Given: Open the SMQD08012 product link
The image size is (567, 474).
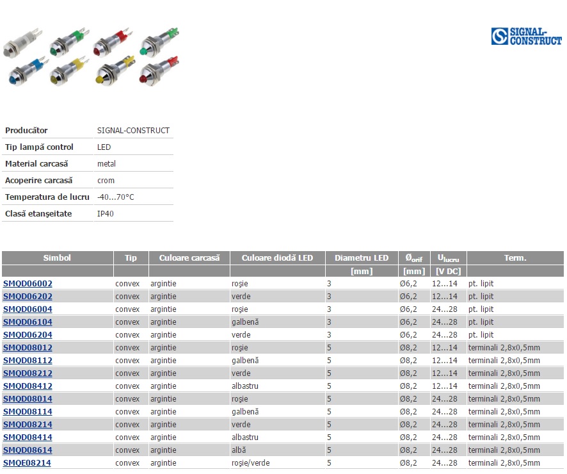Looking at the screenshot, I should (28, 348).
